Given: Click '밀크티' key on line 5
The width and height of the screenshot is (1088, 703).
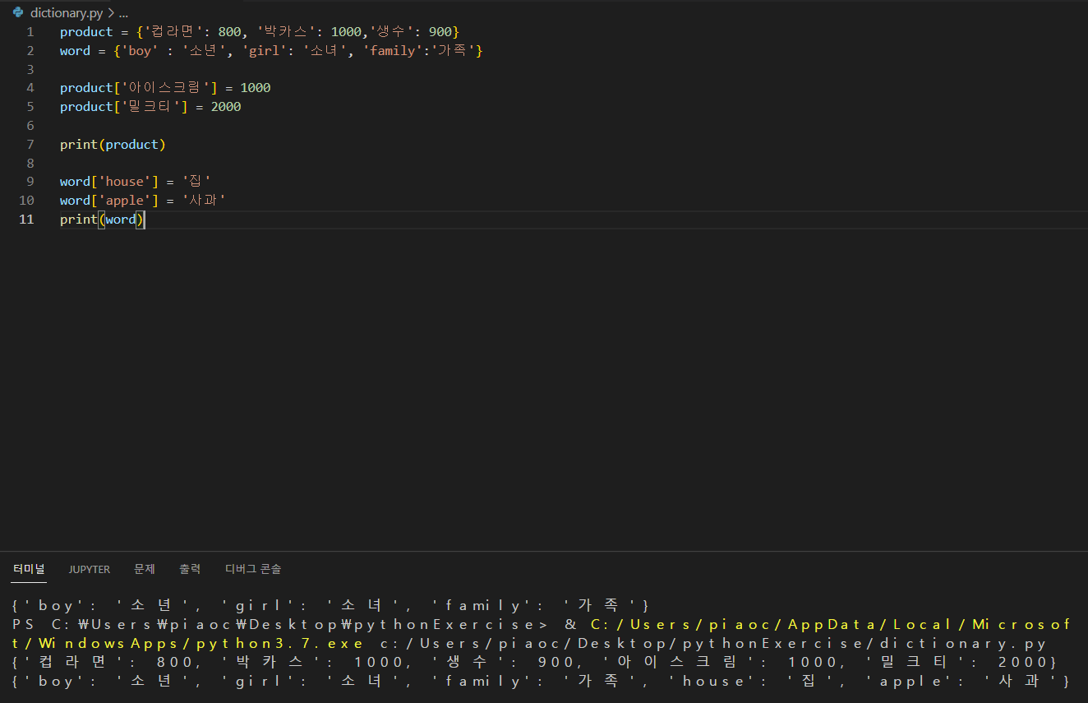Looking at the screenshot, I should (x=150, y=107).
